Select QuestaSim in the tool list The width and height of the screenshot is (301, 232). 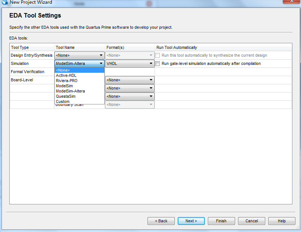pos(79,96)
